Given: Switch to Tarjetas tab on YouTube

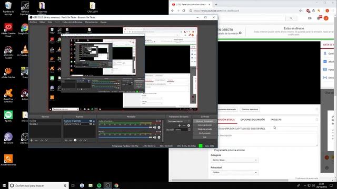Looking at the screenshot, I should click(276, 120).
